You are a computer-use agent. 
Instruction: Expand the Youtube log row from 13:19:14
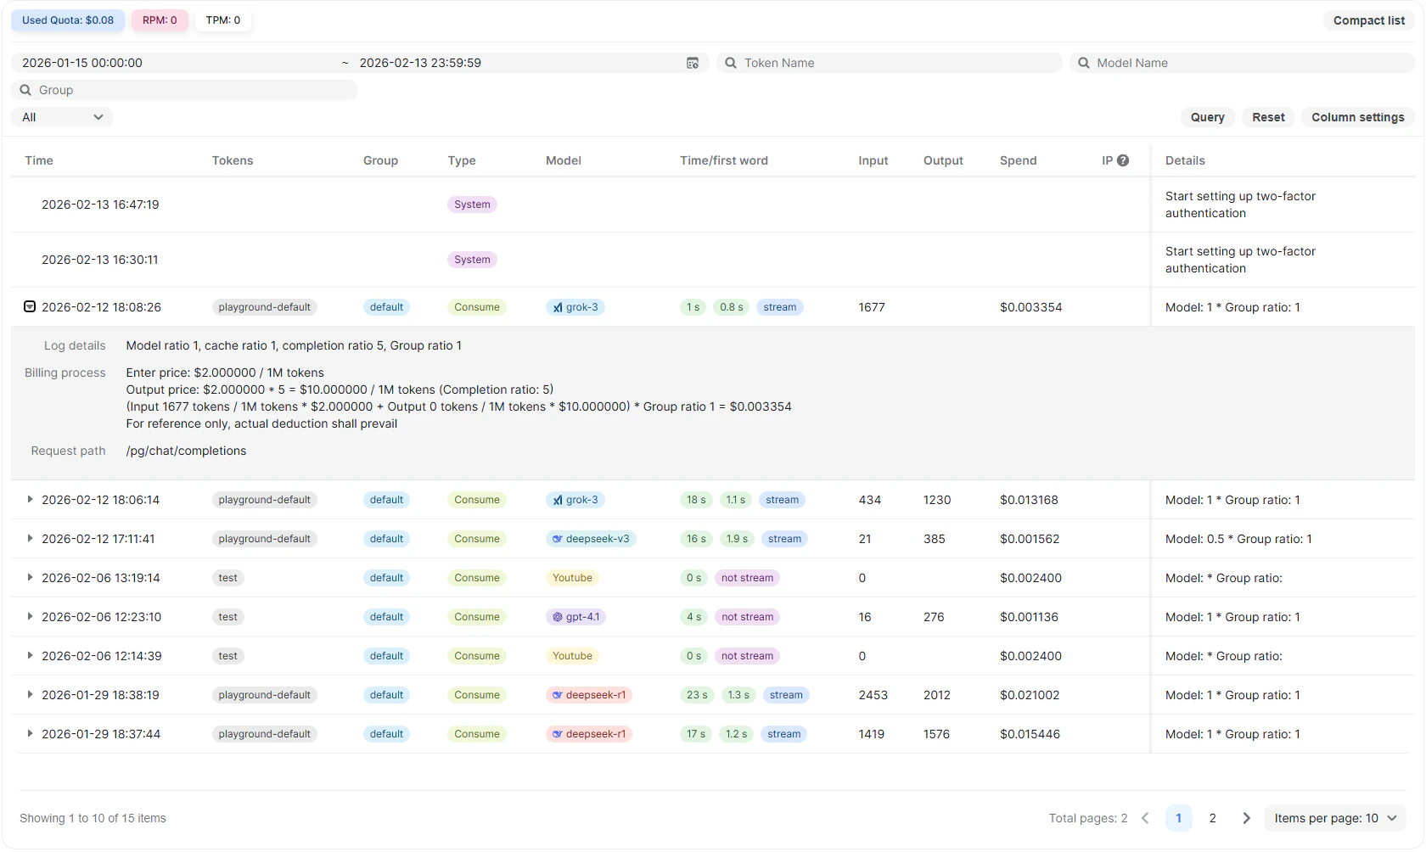coord(31,578)
